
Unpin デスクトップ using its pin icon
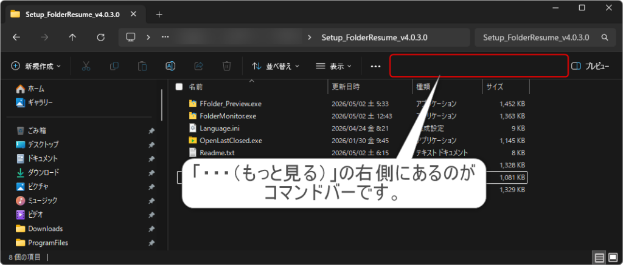pyautogui.click(x=151, y=144)
